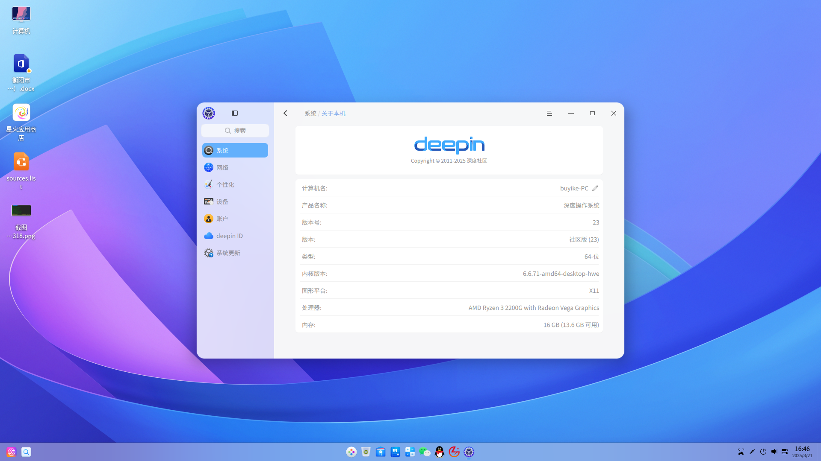Screen dimensions: 821x461
Task: Click the AMD Ryzen 3 2200G processor value
Action: (534, 308)
